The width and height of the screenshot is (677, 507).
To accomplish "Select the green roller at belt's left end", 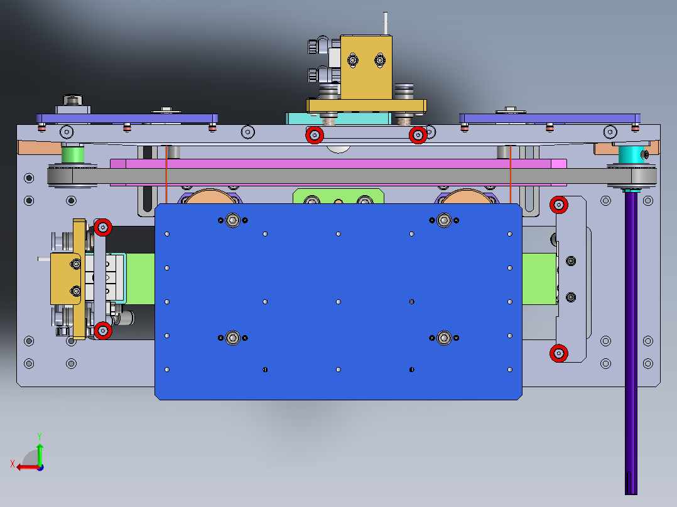I will (73, 155).
